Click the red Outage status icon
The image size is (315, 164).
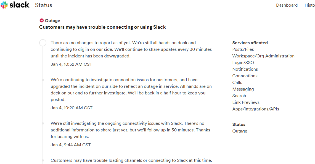click(42, 20)
